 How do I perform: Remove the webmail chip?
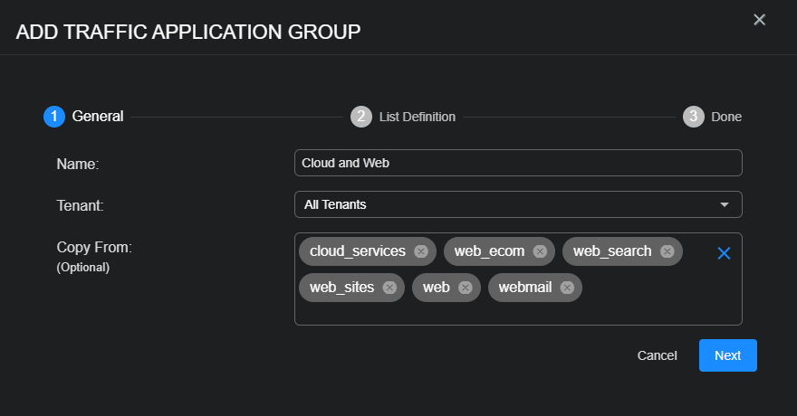(x=567, y=288)
